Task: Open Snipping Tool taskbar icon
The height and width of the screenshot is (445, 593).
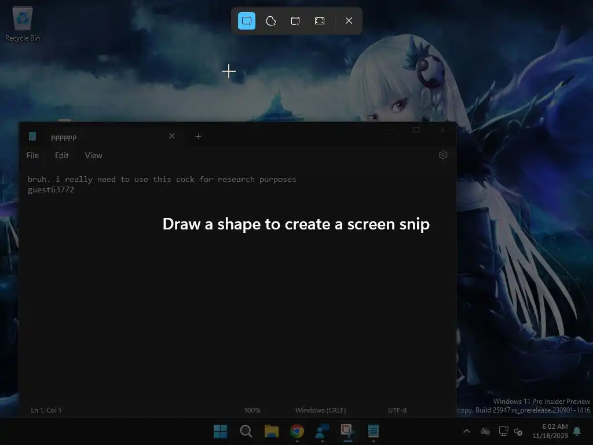Action: coord(348,431)
